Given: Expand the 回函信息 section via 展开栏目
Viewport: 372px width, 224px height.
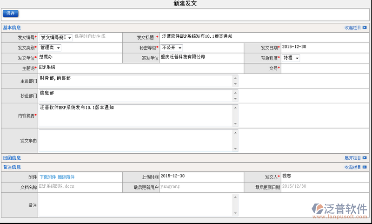Looking at the screenshot, I should (355, 158).
